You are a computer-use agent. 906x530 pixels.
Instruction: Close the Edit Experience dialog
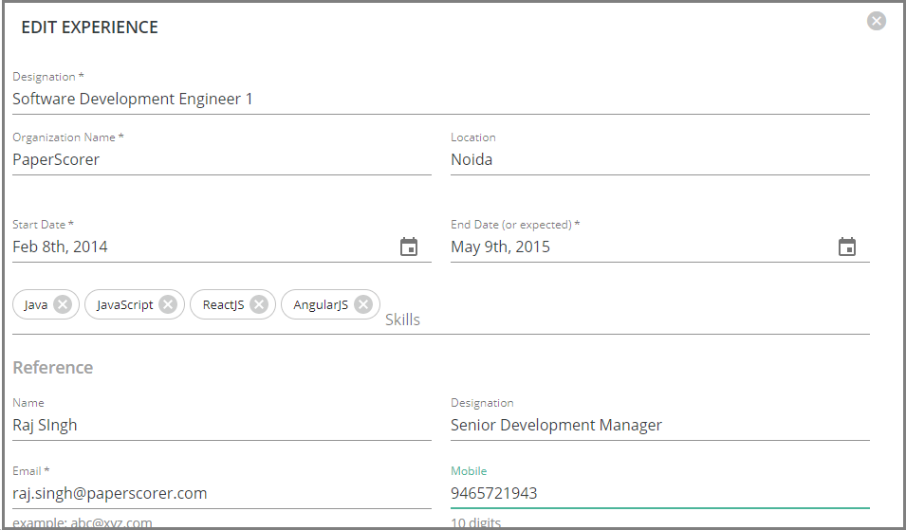pyautogui.click(x=877, y=21)
